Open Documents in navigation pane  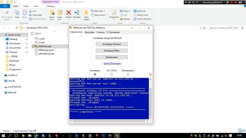pos(15,48)
